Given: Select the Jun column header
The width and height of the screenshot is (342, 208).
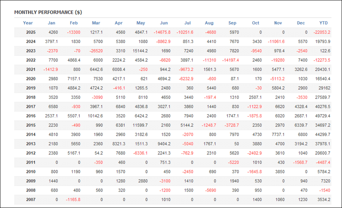Looking at the screenshot, I should point(164,23).
